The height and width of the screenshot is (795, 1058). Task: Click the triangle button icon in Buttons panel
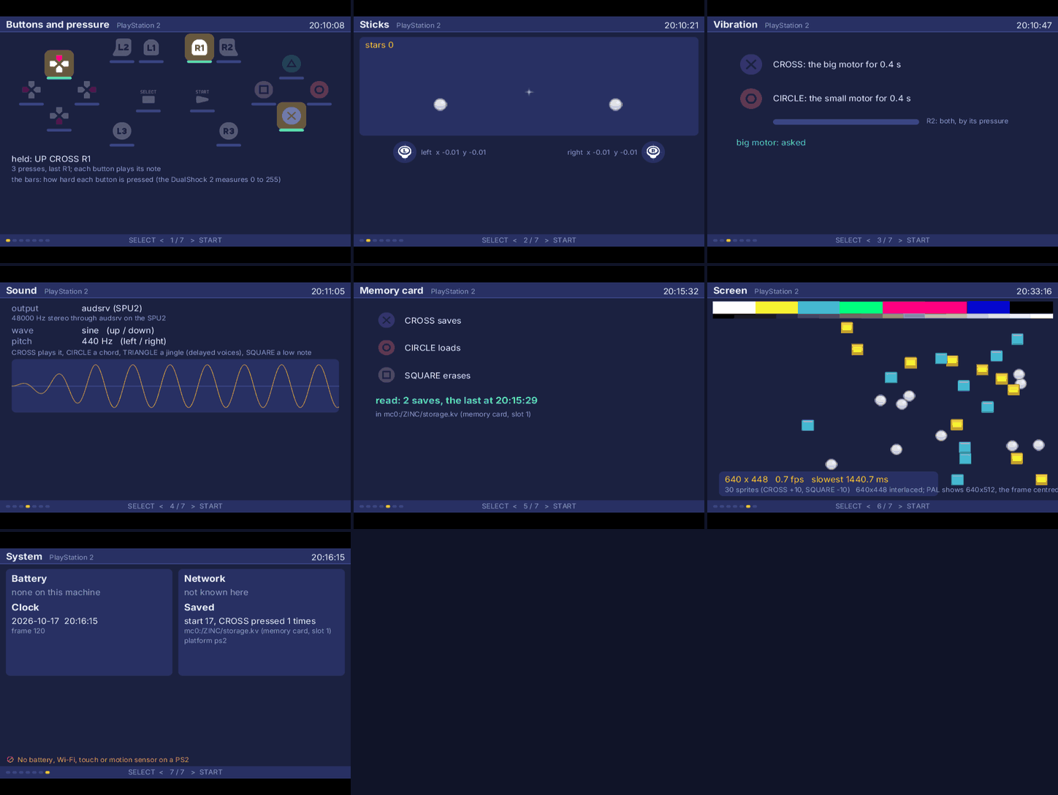tap(292, 64)
